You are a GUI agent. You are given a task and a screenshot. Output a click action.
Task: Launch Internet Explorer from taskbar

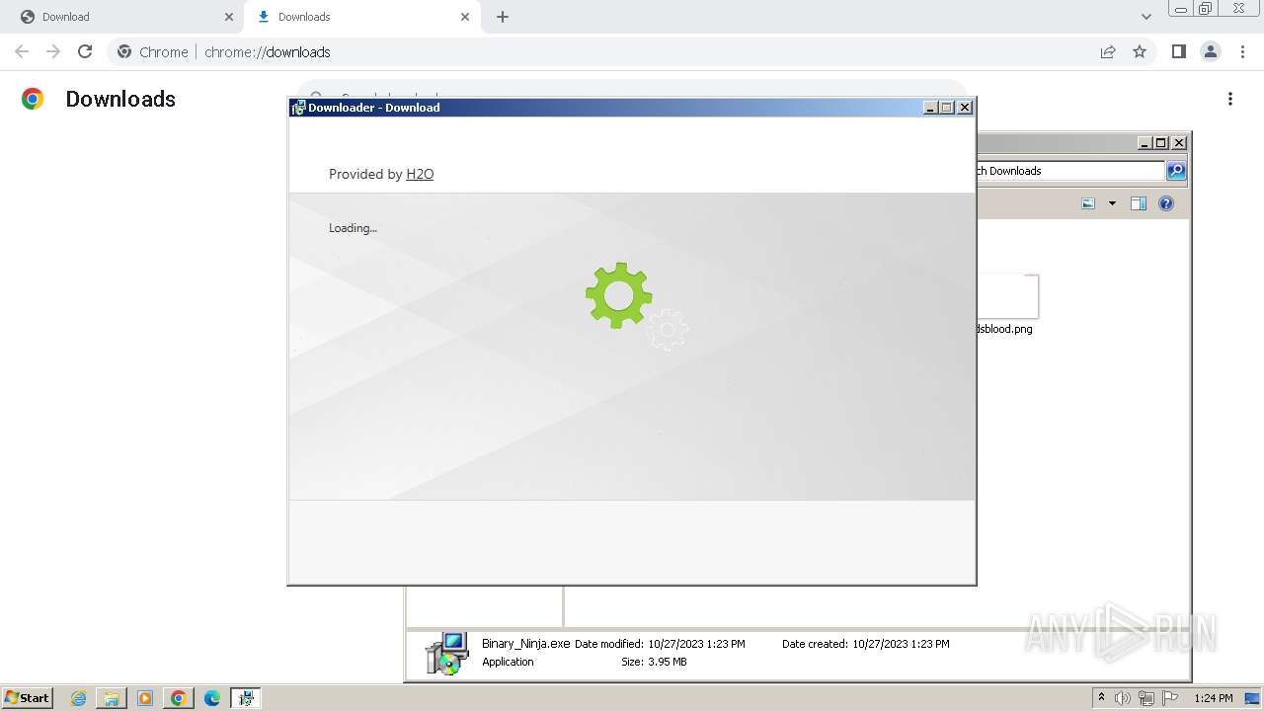click(78, 698)
